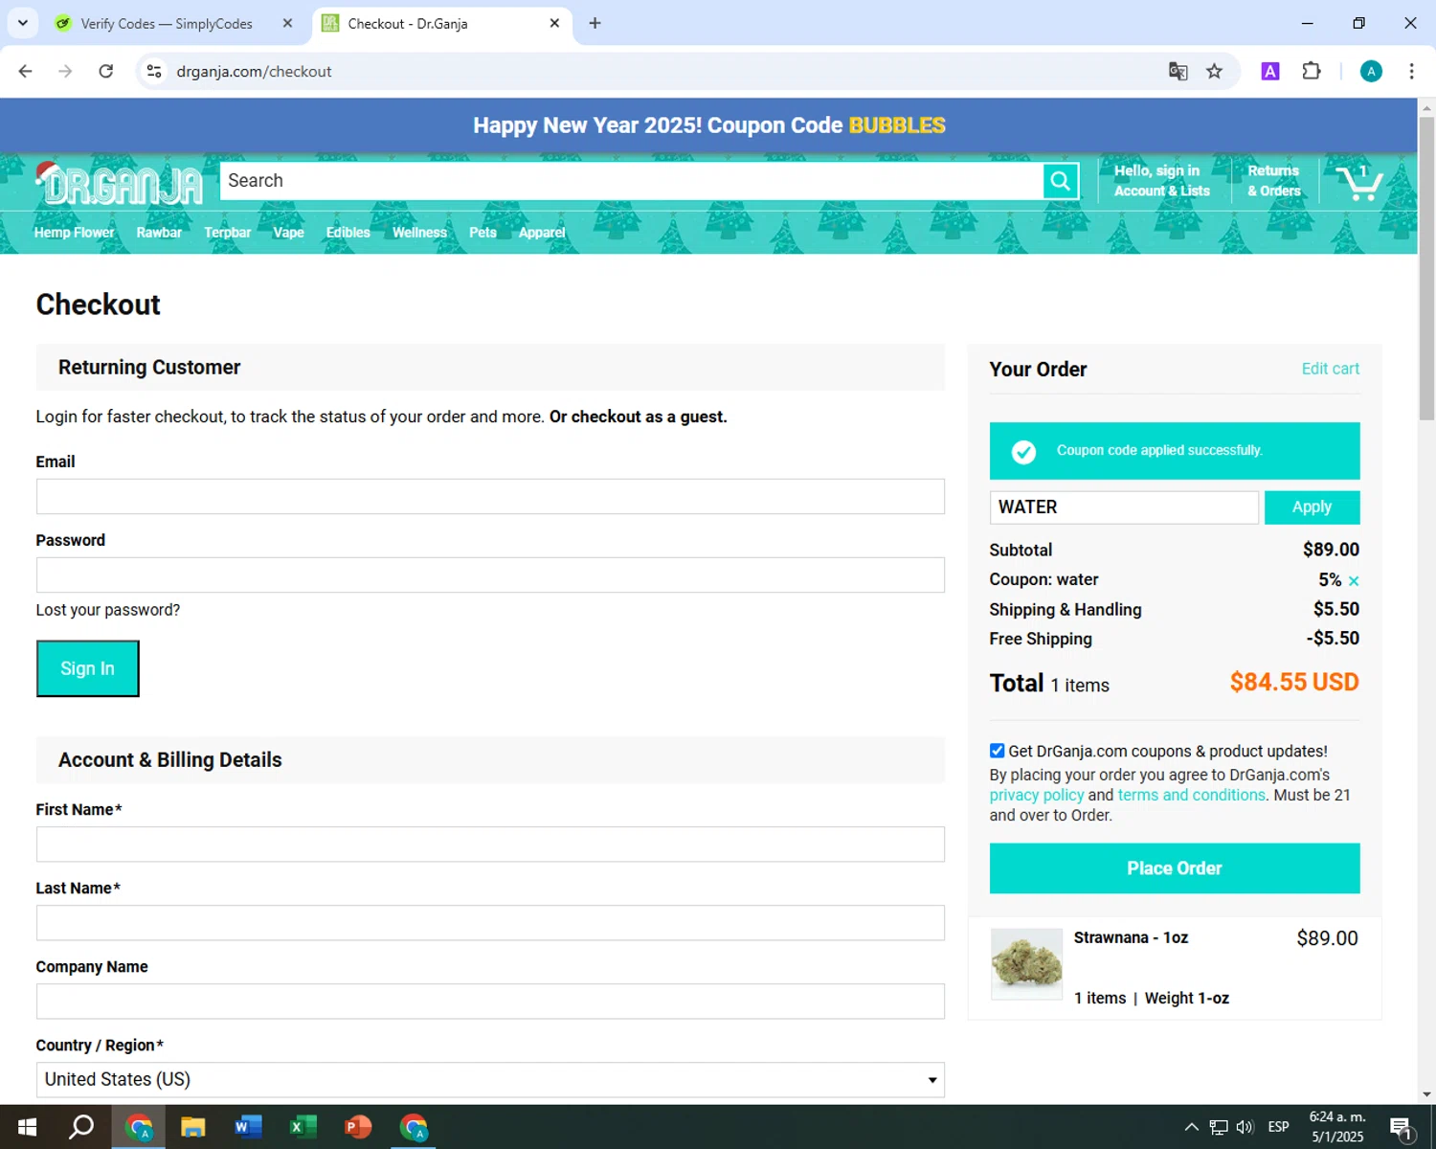1436x1149 pixels.
Task: Open the shopping cart icon
Action: [1359, 182]
